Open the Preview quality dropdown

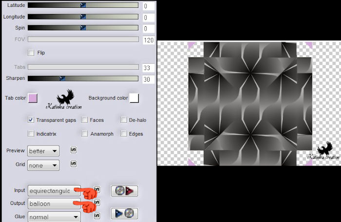43,151
